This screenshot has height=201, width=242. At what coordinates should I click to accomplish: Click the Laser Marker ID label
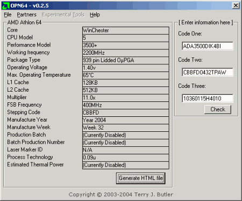coord(25,150)
